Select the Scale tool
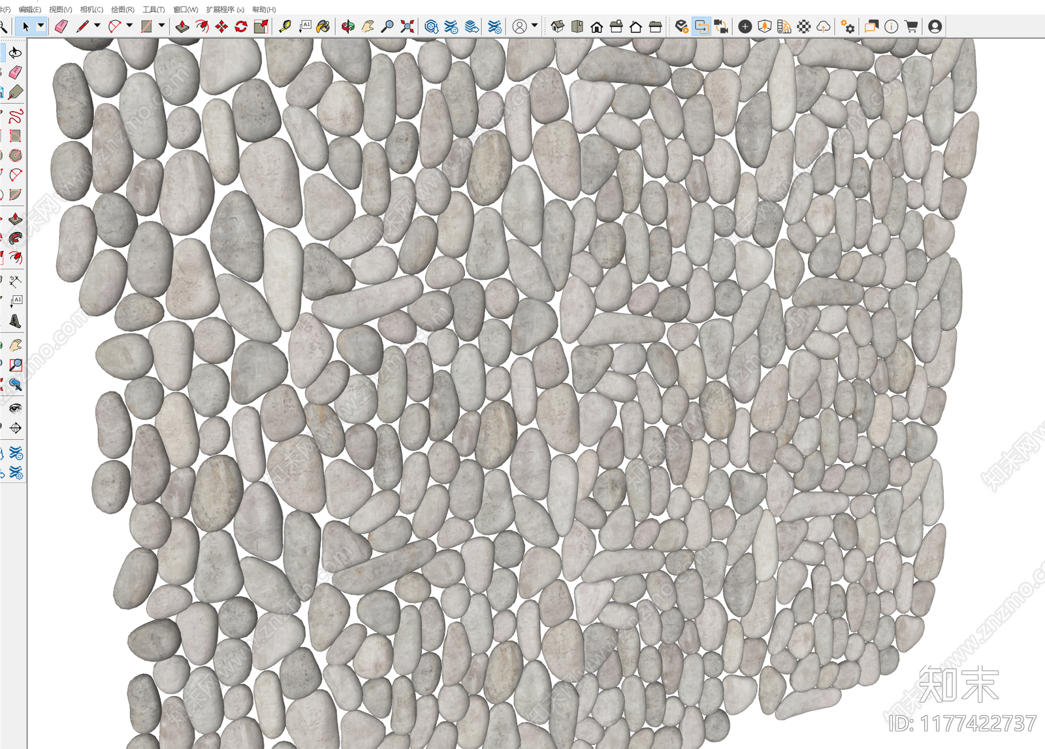This screenshot has width=1045, height=749. tap(261, 27)
